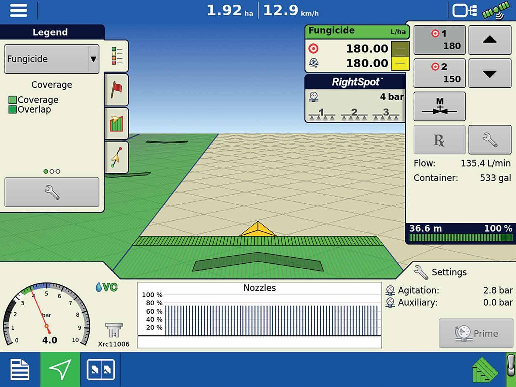Screen dimensions: 516x387
Task: Tap the Agitation 2.8 bar reading
Action: point(498,290)
